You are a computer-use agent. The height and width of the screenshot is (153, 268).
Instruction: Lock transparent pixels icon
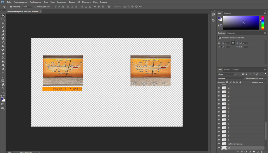[x=227, y=82]
